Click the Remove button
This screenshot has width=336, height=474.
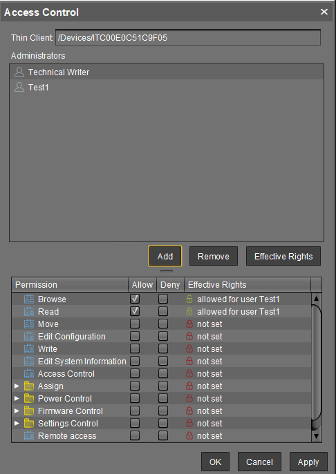(x=214, y=256)
